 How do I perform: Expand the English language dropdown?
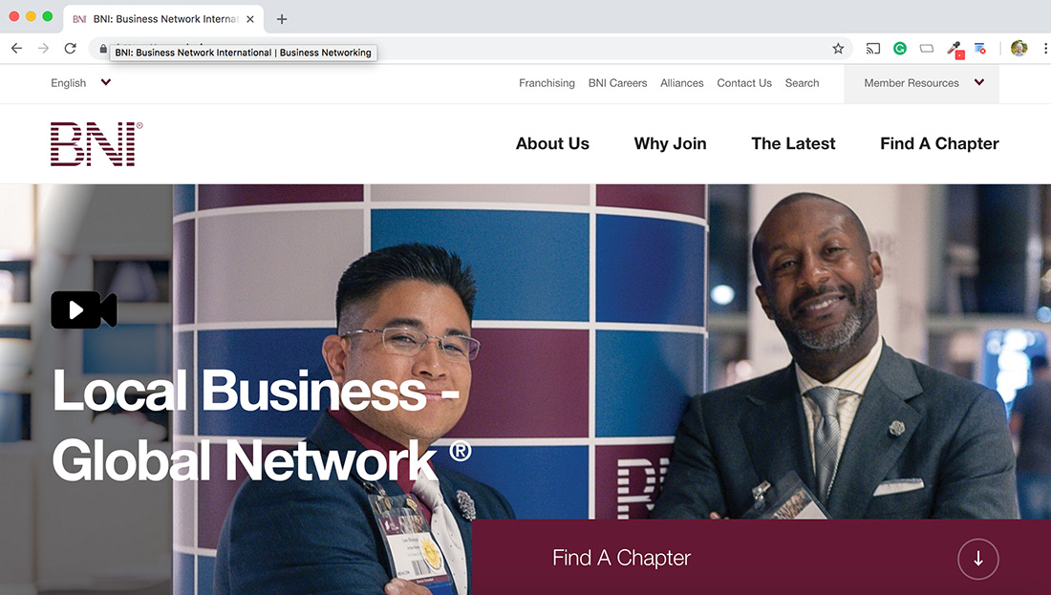point(80,83)
